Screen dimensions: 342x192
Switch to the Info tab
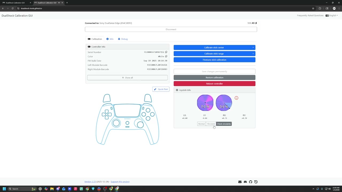pos(110,39)
